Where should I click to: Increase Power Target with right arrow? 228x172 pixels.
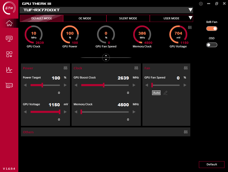point(65,85)
